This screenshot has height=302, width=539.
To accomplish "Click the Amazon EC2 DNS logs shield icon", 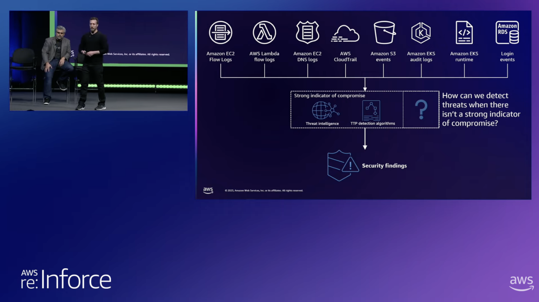I will tap(307, 33).
